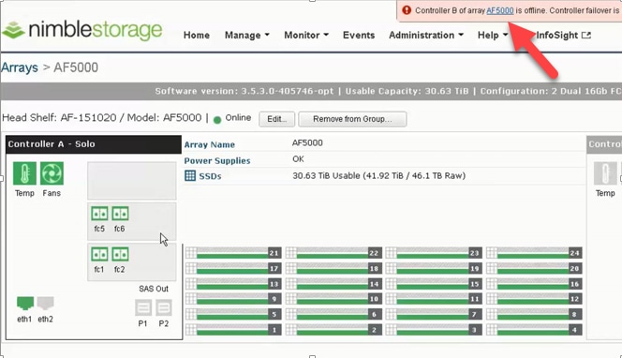This screenshot has height=358, width=622.
Task: Select fc5 fibre channel port icon
Action: 99,214
